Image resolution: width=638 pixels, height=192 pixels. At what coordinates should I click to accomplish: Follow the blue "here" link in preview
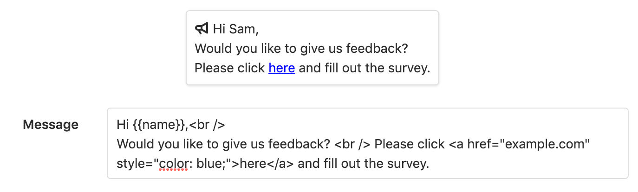coord(281,68)
